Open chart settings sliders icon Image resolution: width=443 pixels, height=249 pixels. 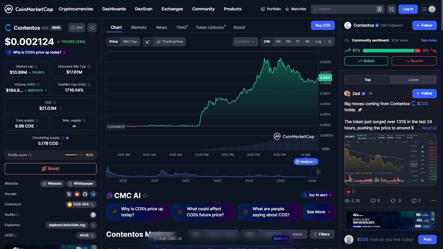tap(329, 41)
